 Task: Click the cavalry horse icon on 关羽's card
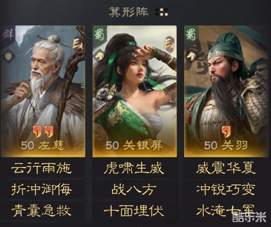click(191, 57)
